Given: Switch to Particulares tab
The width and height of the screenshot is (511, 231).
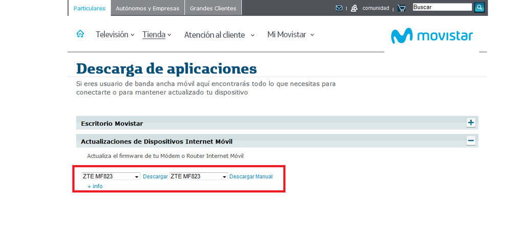Looking at the screenshot, I should point(90,8).
